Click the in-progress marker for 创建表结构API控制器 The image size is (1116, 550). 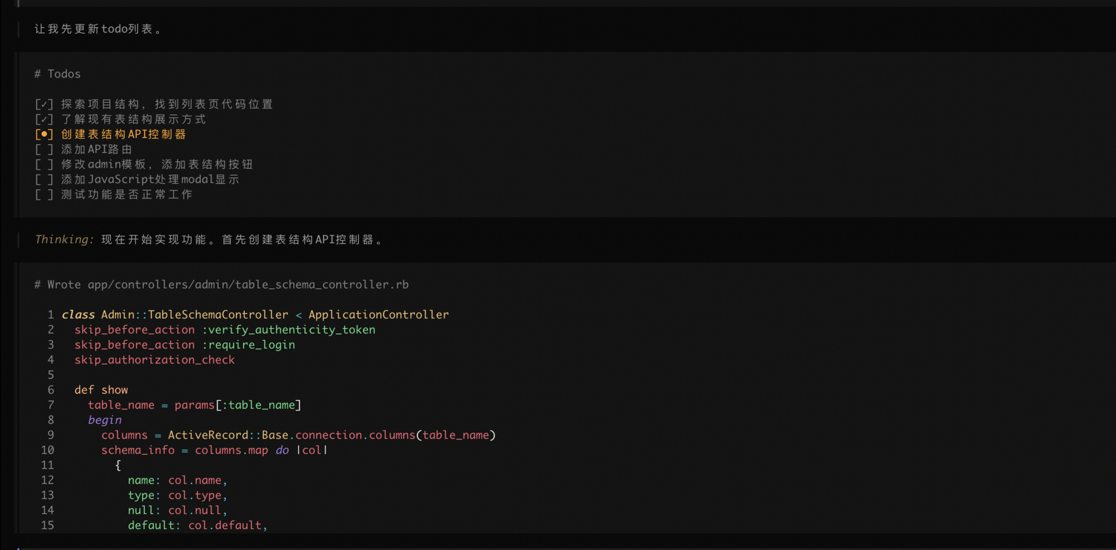(x=44, y=135)
